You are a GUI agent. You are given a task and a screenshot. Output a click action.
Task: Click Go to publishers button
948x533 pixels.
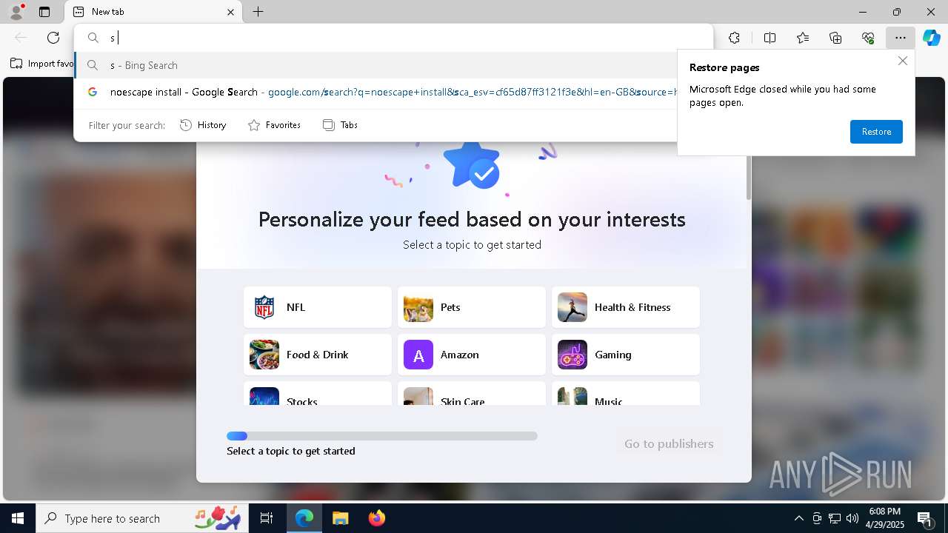[x=669, y=443]
